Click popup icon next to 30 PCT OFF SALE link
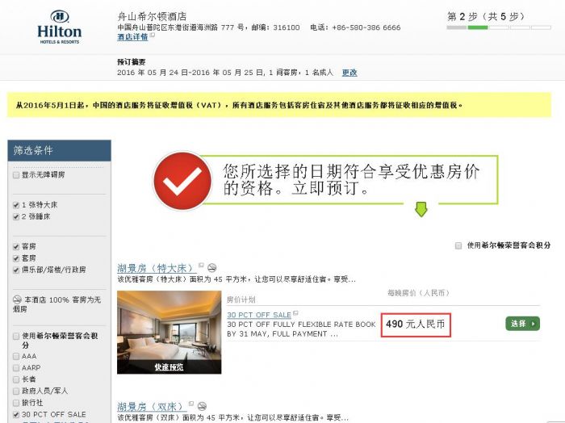565x423 pixels. click(x=295, y=313)
